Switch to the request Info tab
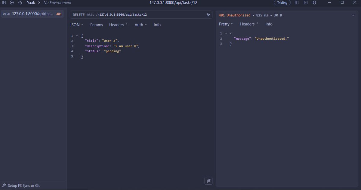The height and width of the screenshot is (190, 361). 157,25
